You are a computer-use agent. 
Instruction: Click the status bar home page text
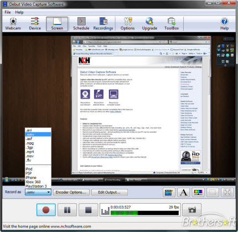(x=47, y=226)
